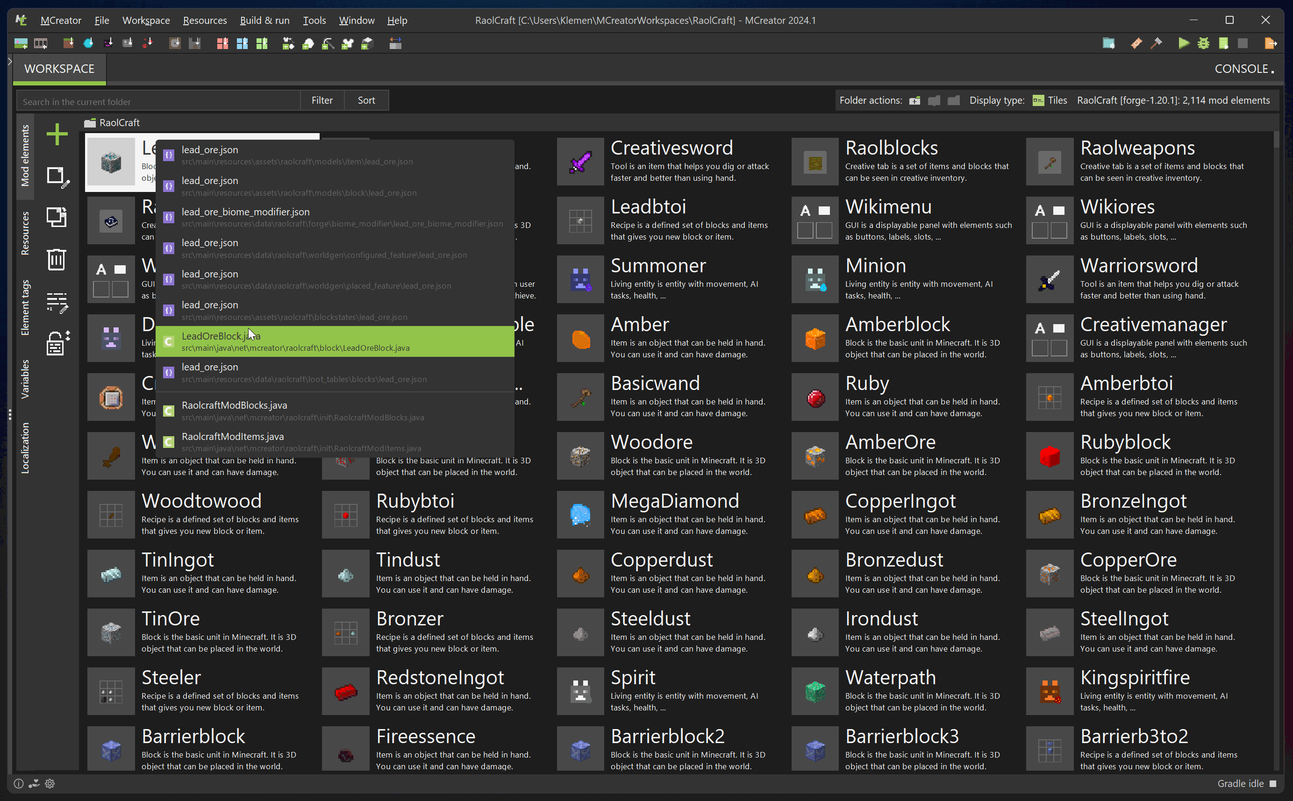Select the Element tags vertical side tab
This screenshot has height=801, width=1293.
[25, 307]
